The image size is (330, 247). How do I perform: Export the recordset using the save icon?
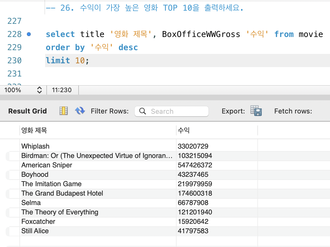pyautogui.click(x=256, y=111)
